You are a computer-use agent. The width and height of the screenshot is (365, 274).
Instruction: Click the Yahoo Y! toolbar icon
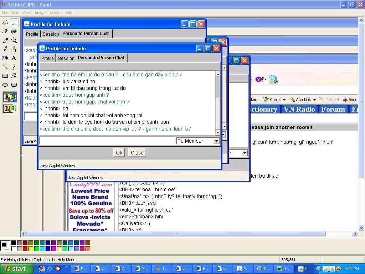tap(259, 80)
